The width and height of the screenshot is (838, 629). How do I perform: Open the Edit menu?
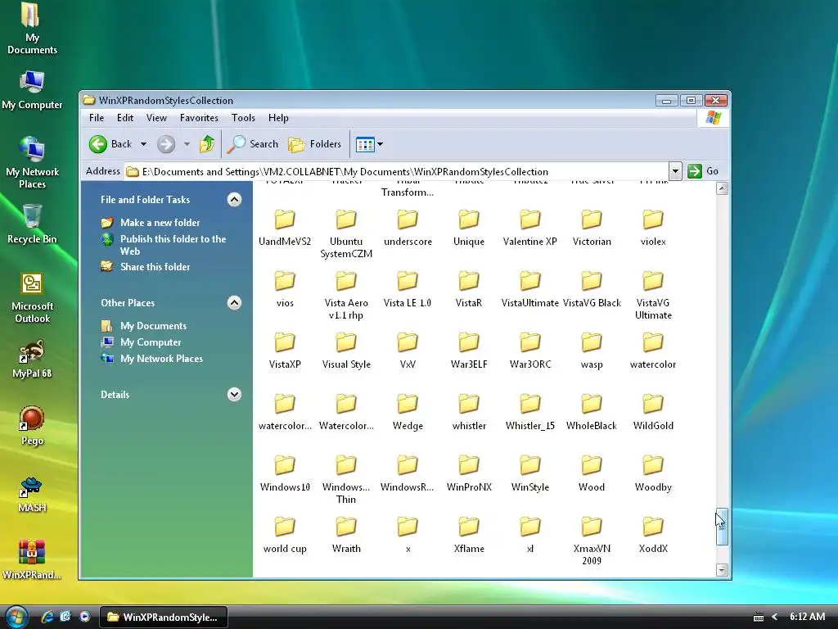click(125, 118)
